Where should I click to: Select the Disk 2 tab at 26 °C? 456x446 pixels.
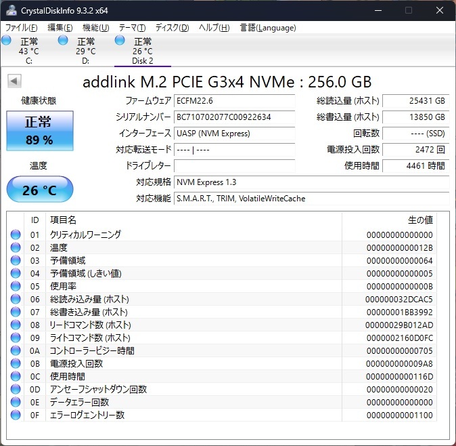point(143,51)
